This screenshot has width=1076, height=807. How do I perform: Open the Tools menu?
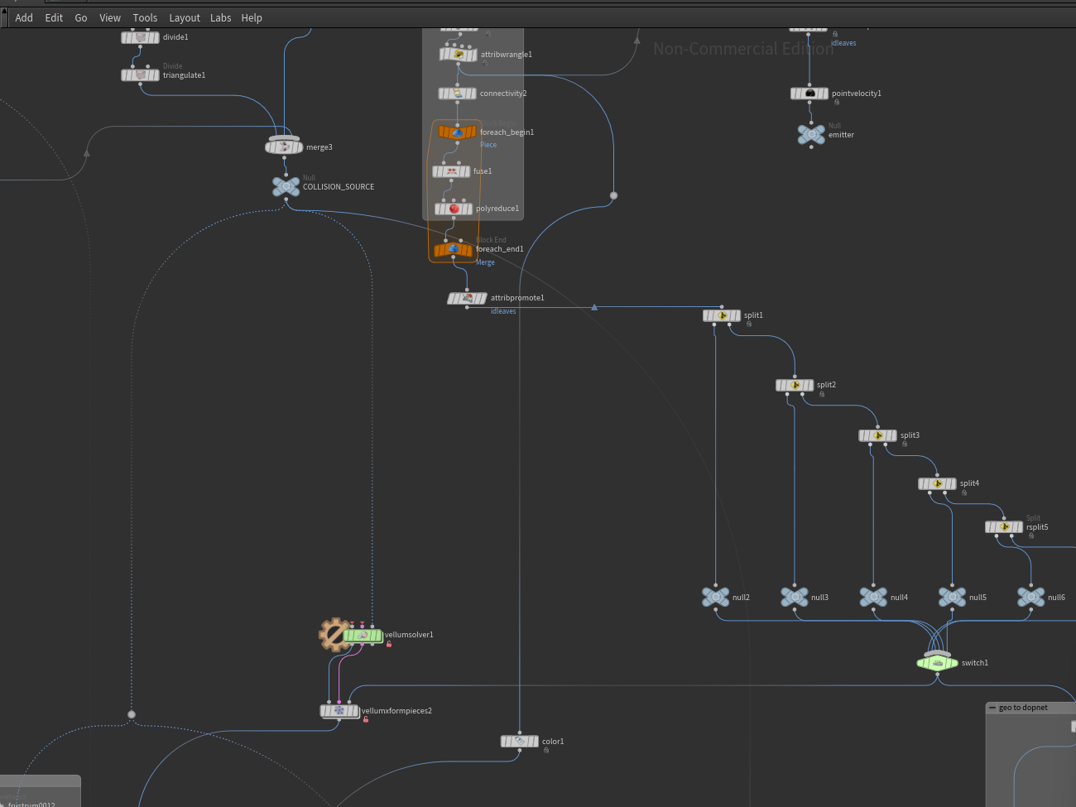[x=145, y=17]
